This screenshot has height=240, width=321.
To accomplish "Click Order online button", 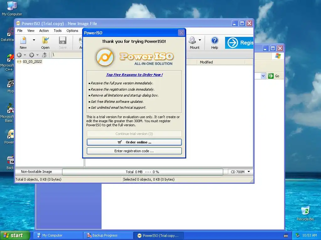I will pos(134,142).
